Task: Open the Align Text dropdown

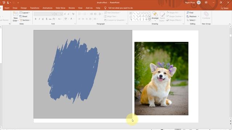Action: pos(110,16)
